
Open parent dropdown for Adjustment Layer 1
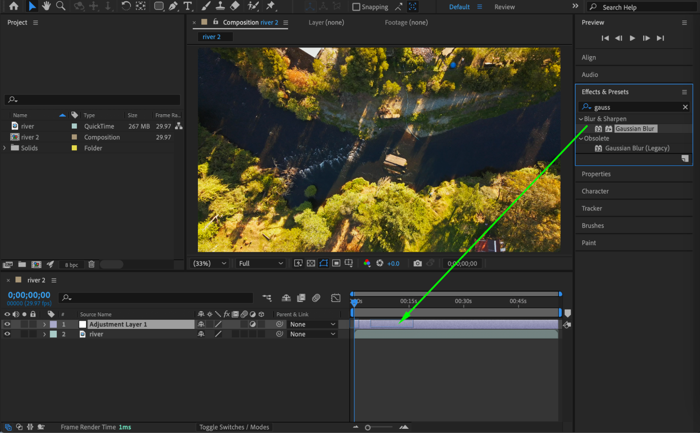[x=312, y=324]
